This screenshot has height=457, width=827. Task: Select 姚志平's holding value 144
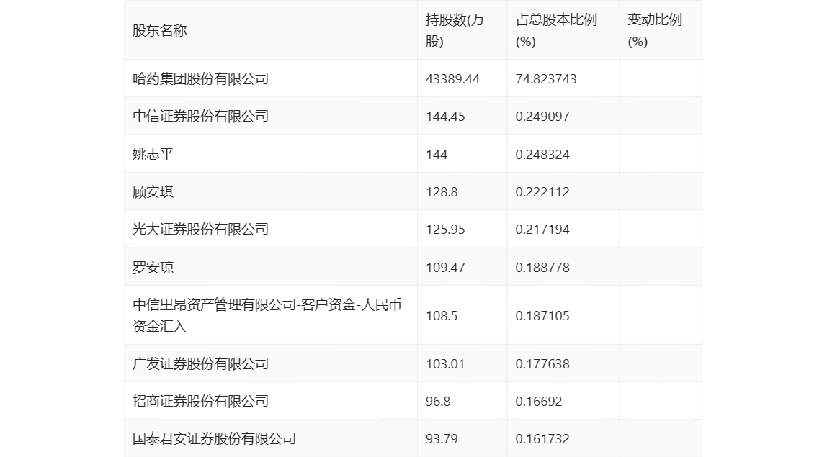(437, 155)
